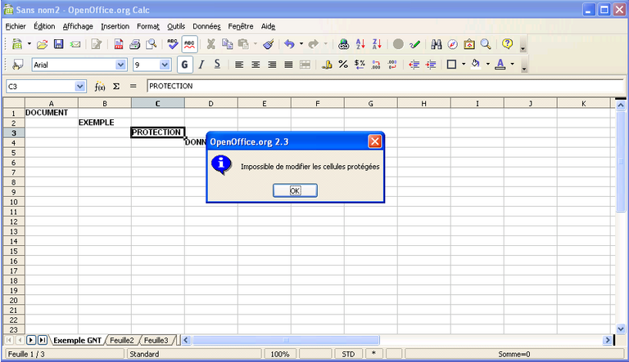Open Styles and Formatting icon

point(17,65)
